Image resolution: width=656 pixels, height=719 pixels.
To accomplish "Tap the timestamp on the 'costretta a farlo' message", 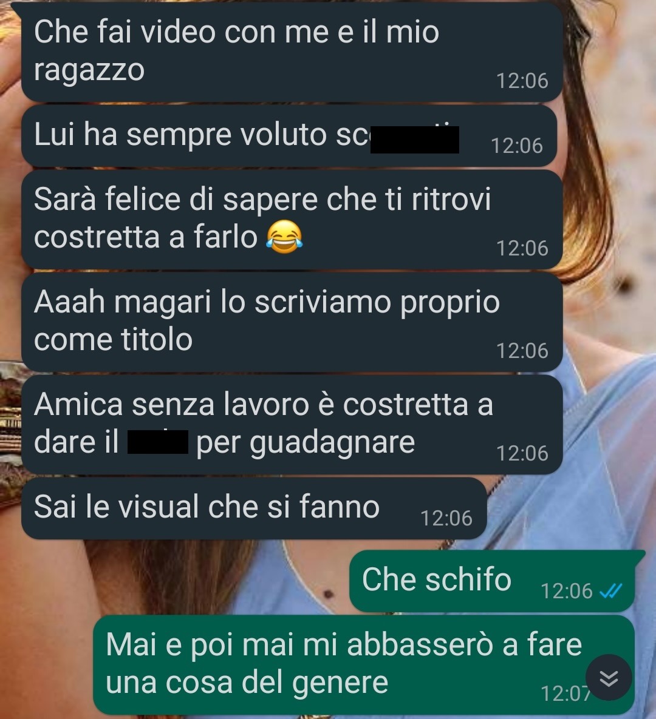I will pos(522,248).
